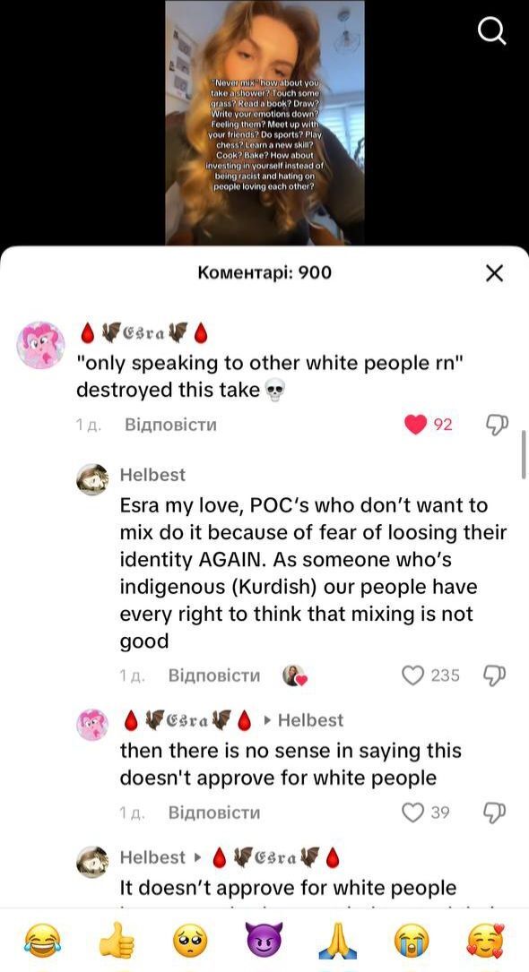Insert the purple devil emoji
529x972 pixels.
264,940
